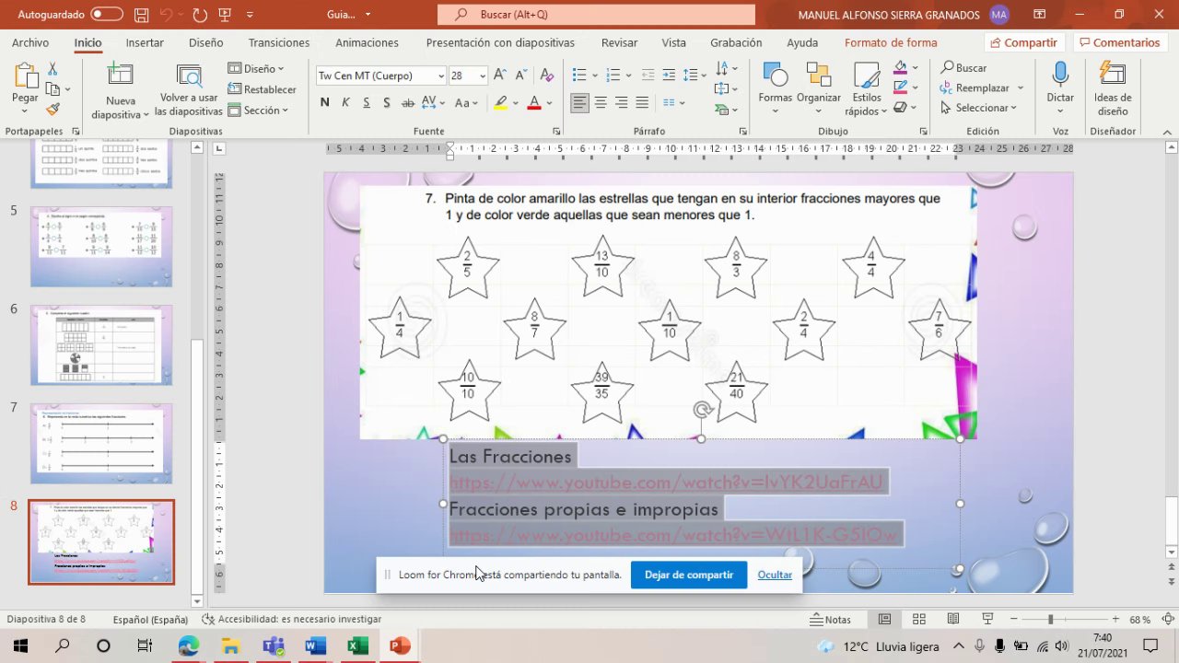Open the Insertar ribbon tab
This screenshot has height=663, width=1179.
click(x=145, y=42)
